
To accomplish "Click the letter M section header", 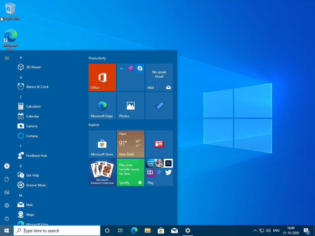I will tap(21, 196).
